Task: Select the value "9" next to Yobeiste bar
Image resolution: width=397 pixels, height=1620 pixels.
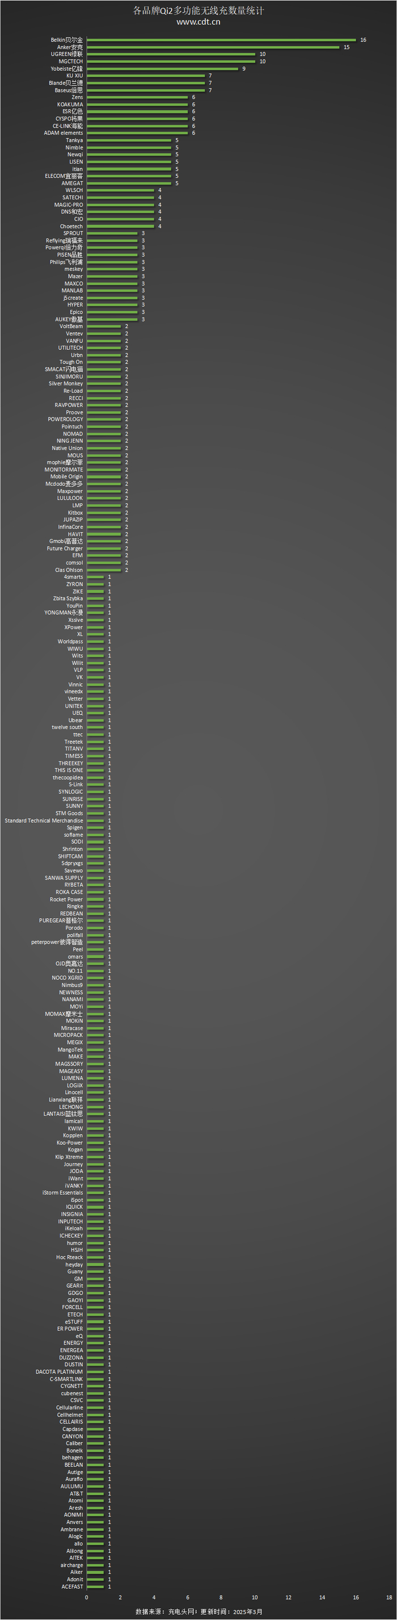Action: [x=244, y=69]
